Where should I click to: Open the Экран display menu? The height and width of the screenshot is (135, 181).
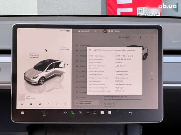[81, 77]
